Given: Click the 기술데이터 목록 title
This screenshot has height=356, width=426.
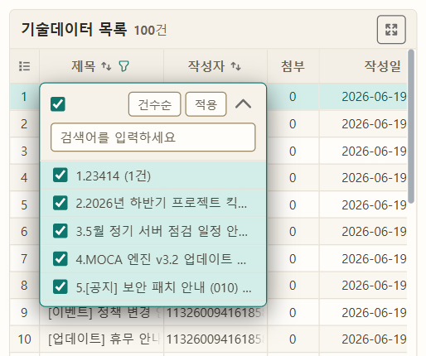Looking at the screenshot, I should pos(74,29).
